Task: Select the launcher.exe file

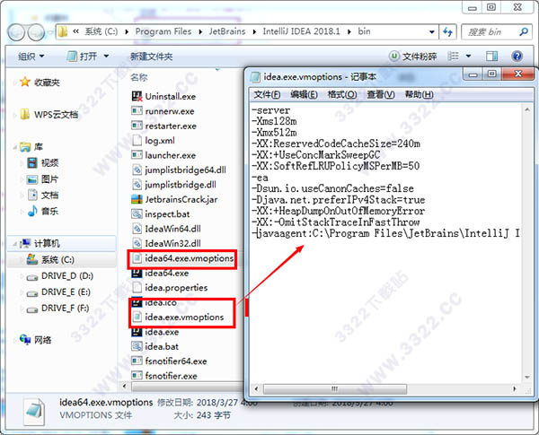Action: [x=163, y=155]
